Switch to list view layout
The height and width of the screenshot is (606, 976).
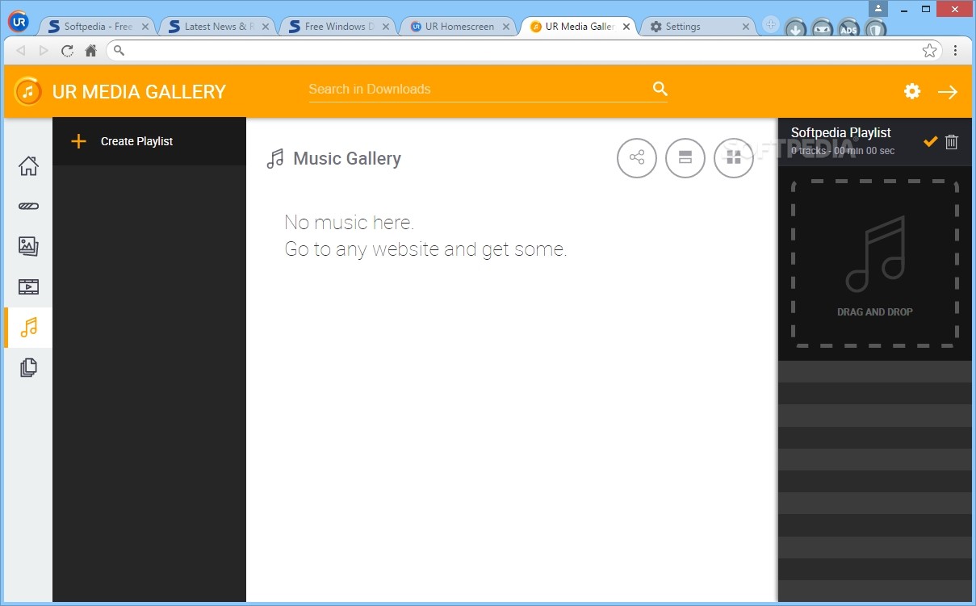(x=685, y=157)
